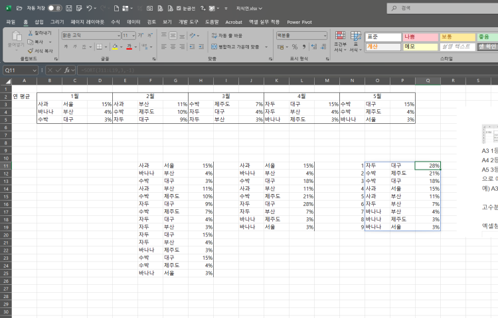498x318 pixels.
Task: Click the fill color paint bucket icon
Action: point(115,47)
